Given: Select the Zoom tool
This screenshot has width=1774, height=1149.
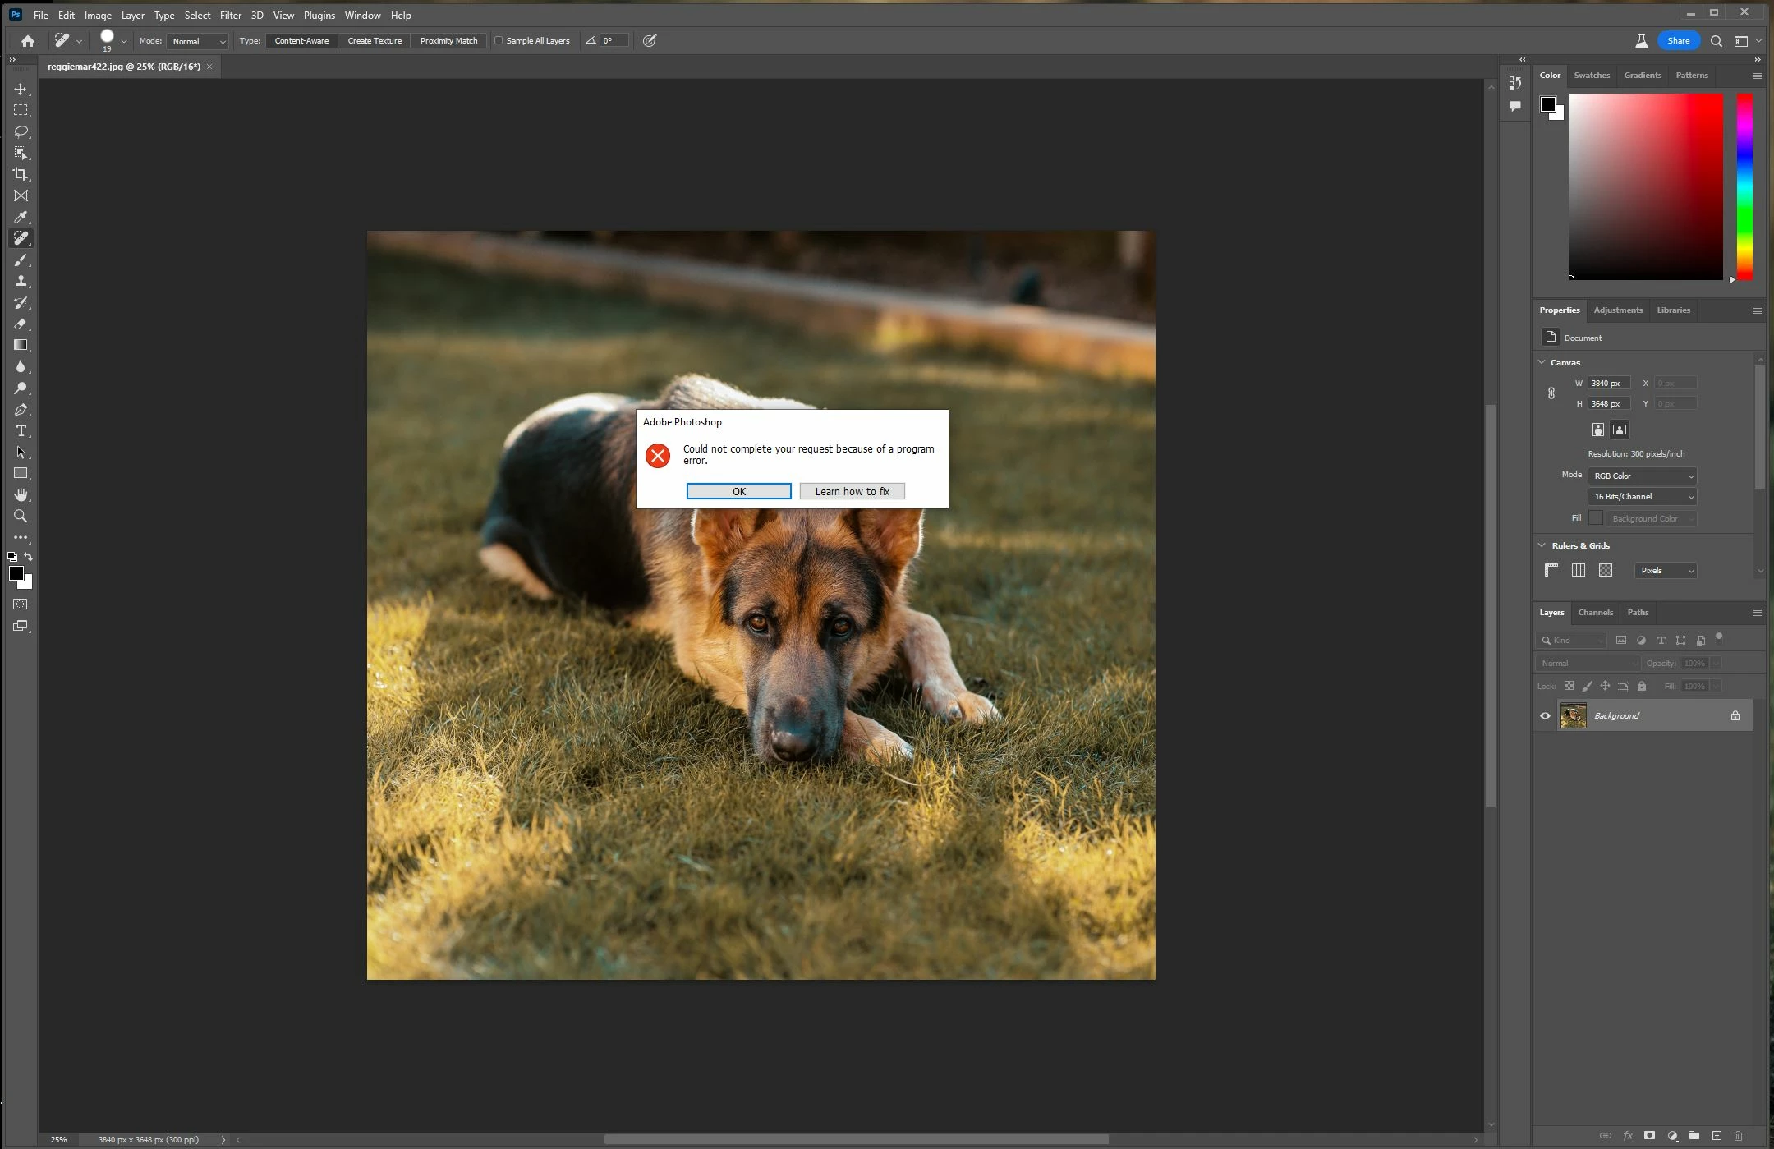Looking at the screenshot, I should pos(21,516).
